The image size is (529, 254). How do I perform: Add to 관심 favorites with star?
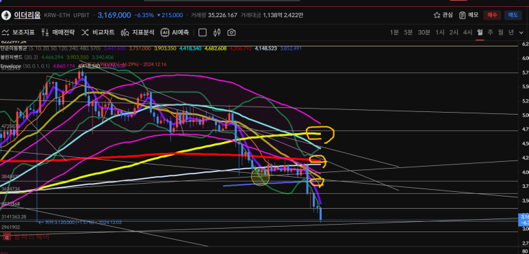click(443, 15)
